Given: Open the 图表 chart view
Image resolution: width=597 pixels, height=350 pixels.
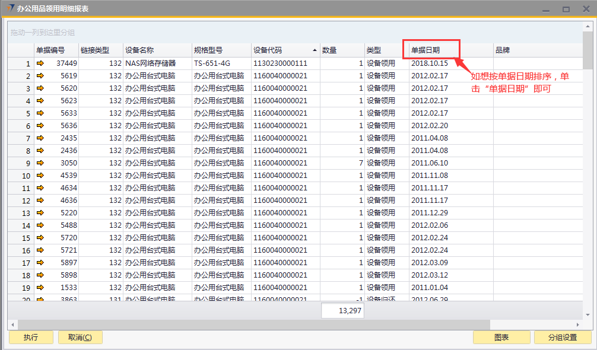Looking at the screenshot, I should coord(501,338).
